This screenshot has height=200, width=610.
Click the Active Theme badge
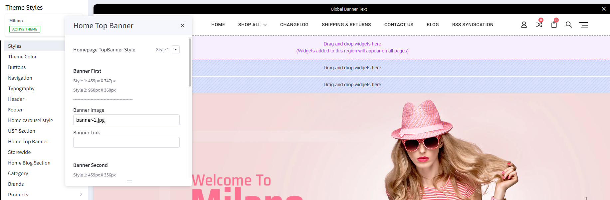click(x=25, y=29)
